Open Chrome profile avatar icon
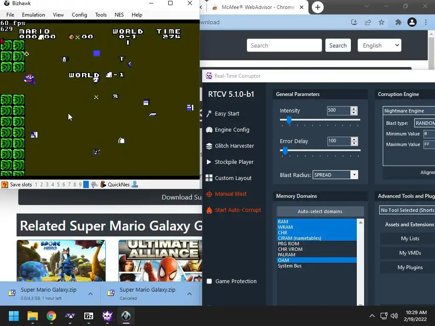The image size is (435, 326). [412, 22]
